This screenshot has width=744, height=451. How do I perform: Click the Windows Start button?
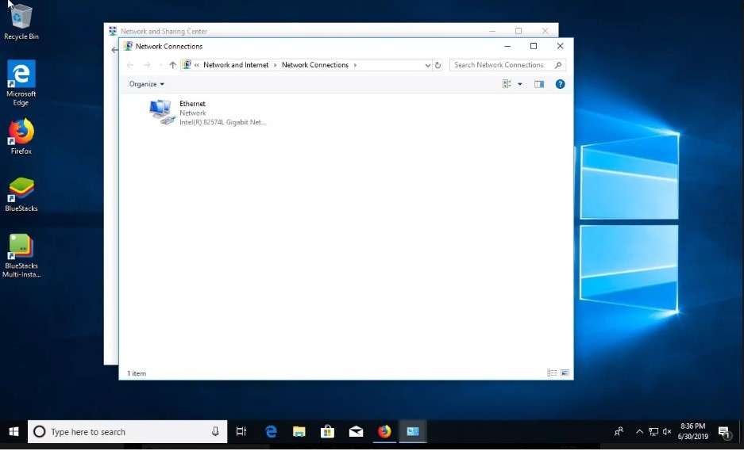(13, 432)
